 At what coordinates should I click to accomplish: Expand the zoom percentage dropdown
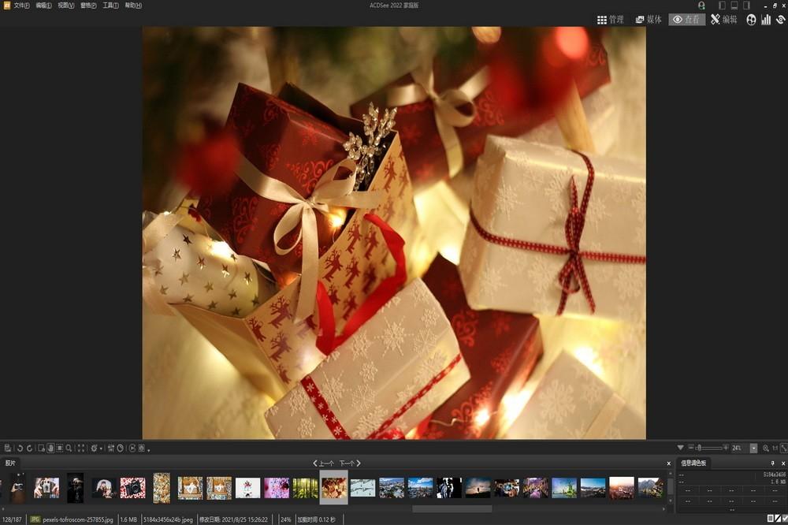(x=753, y=448)
